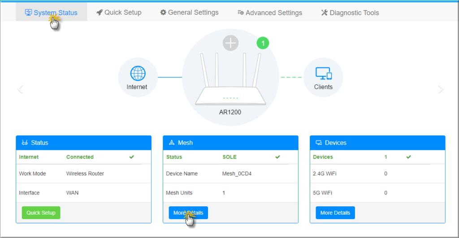This screenshot has width=459, height=238.
Task: Switch to the Quick Setup tab
Action: click(x=119, y=13)
